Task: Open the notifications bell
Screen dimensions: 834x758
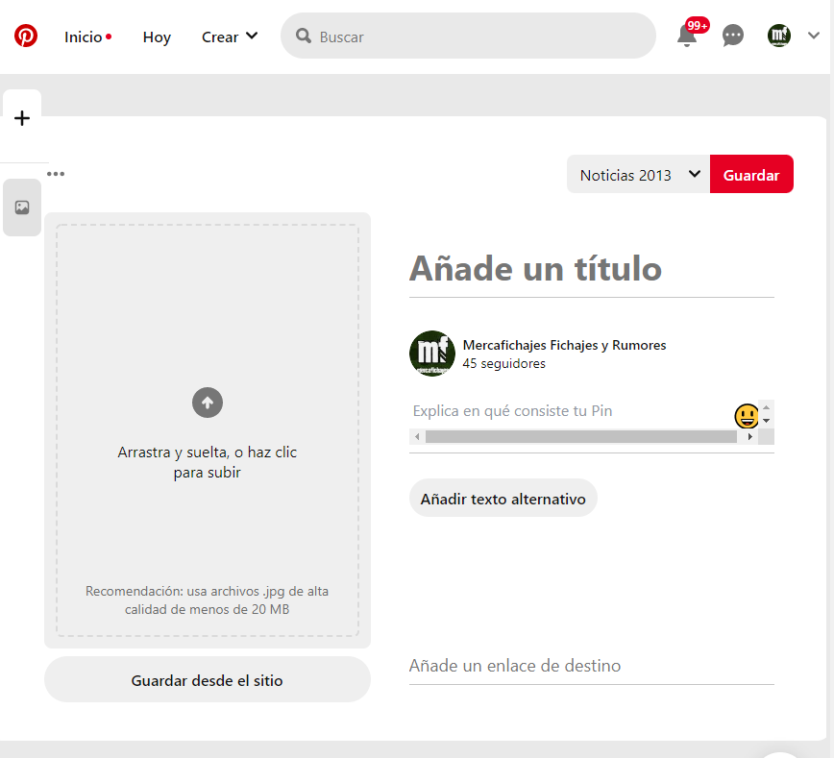Action: pyautogui.click(x=687, y=37)
